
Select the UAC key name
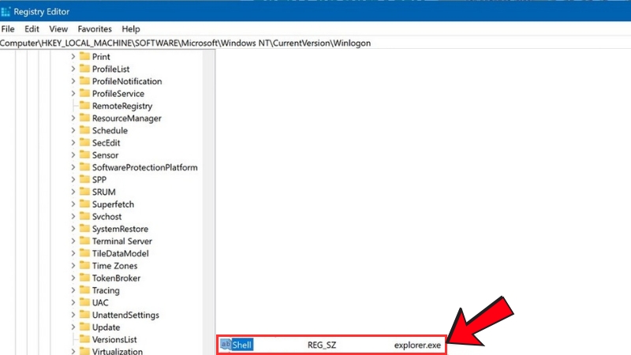click(100, 302)
